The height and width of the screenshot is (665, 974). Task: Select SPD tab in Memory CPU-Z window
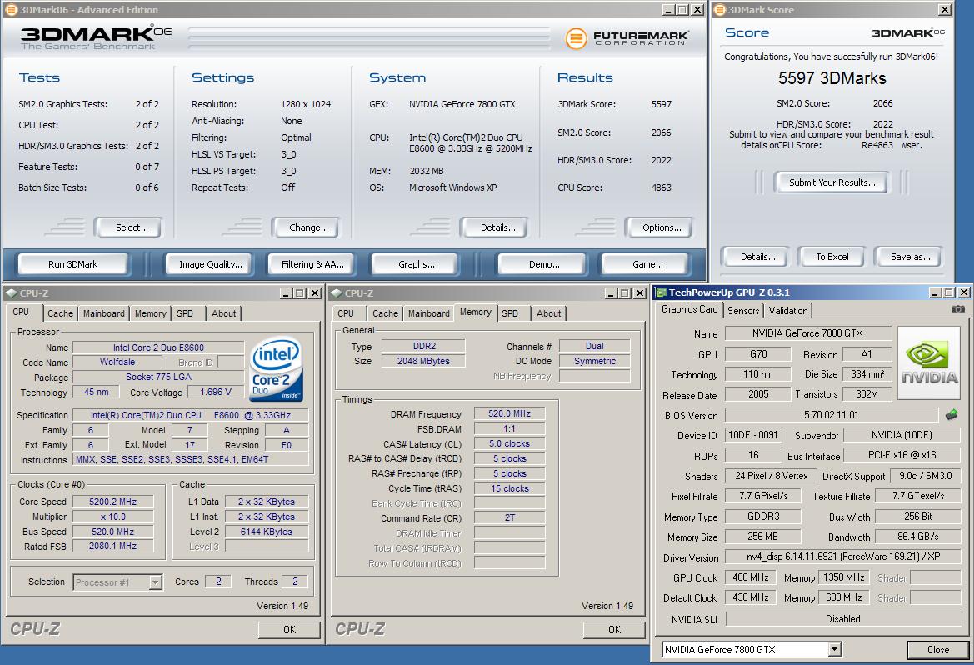510,313
